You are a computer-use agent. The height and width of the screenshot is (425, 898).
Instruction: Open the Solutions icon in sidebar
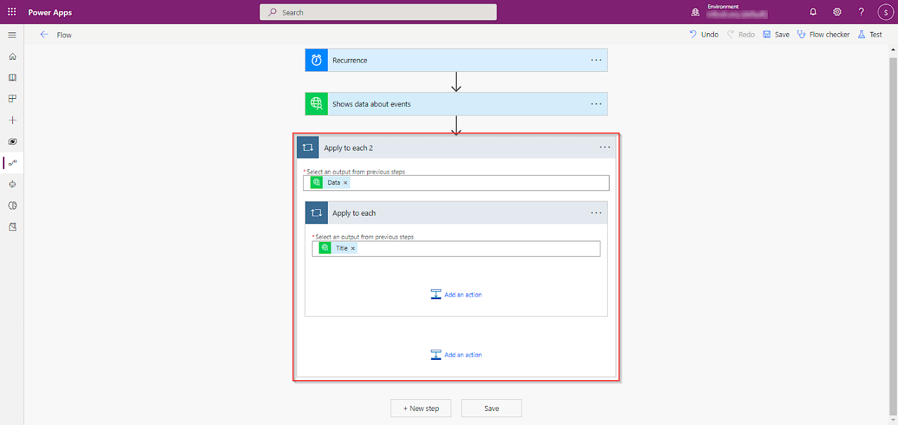point(12,227)
